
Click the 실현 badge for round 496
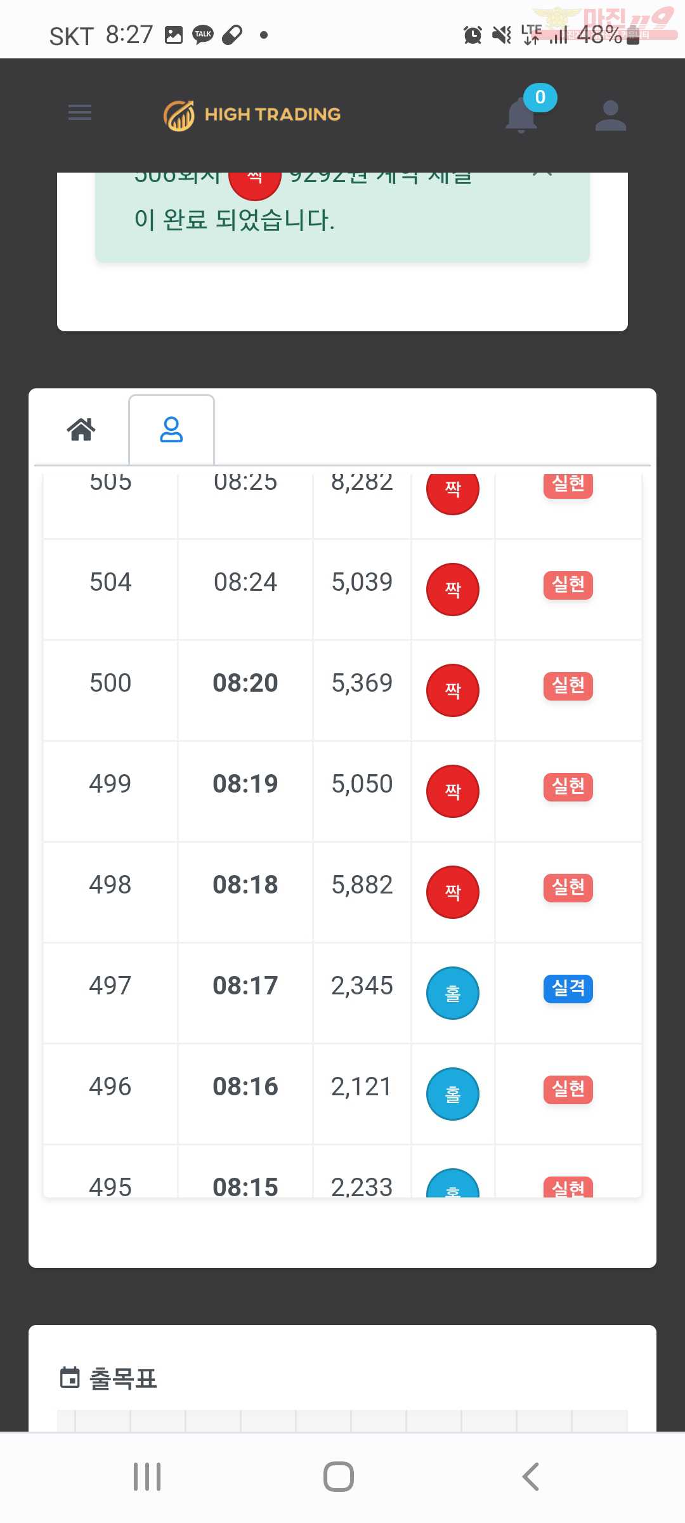point(568,1090)
